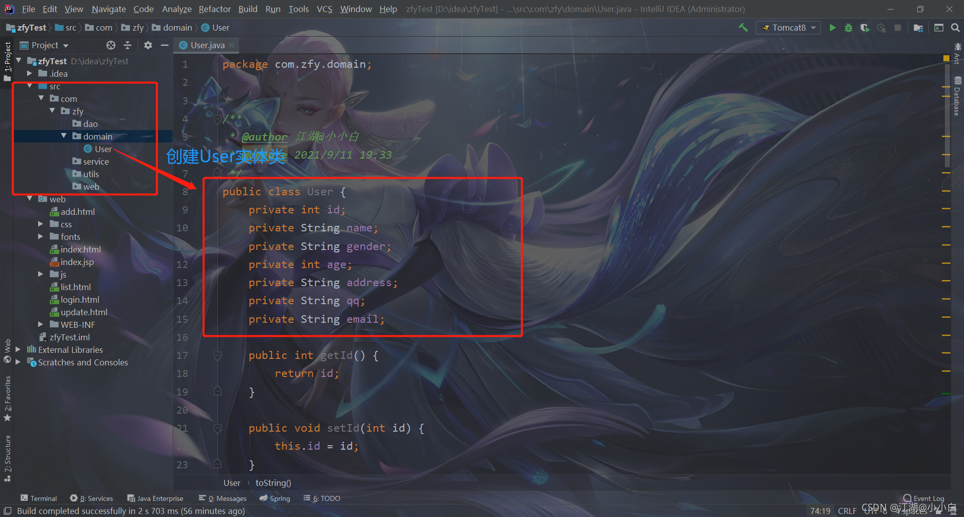Select the dao package
The height and width of the screenshot is (517, 964).
tap(85, 124)
